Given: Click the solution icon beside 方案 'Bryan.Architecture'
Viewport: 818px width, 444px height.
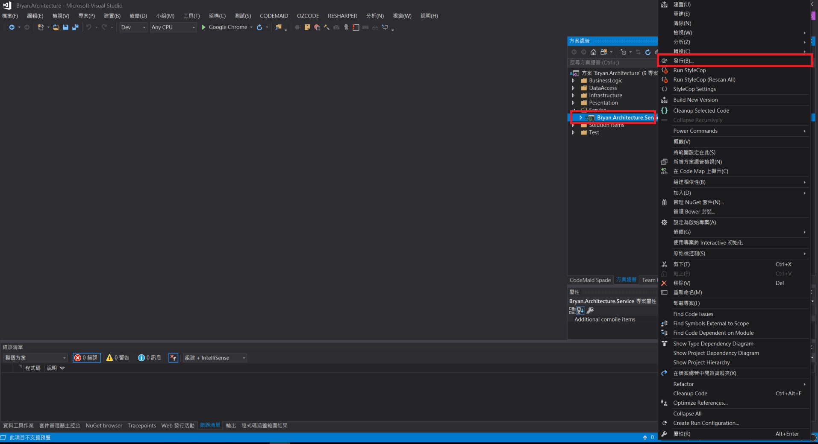Looking at the screenshot, I should tap(575, 73).
